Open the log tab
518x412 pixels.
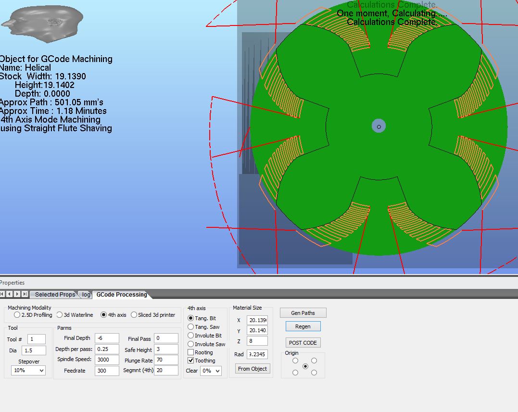click(86, 295)
